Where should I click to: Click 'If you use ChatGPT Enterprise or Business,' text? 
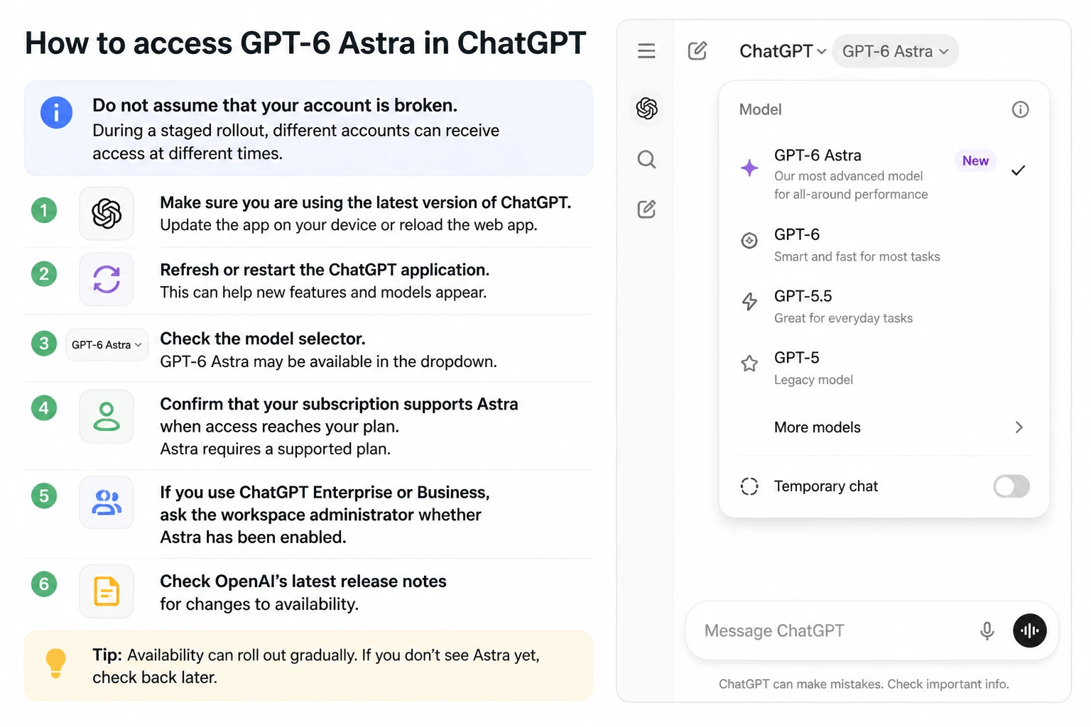[325, 492]
